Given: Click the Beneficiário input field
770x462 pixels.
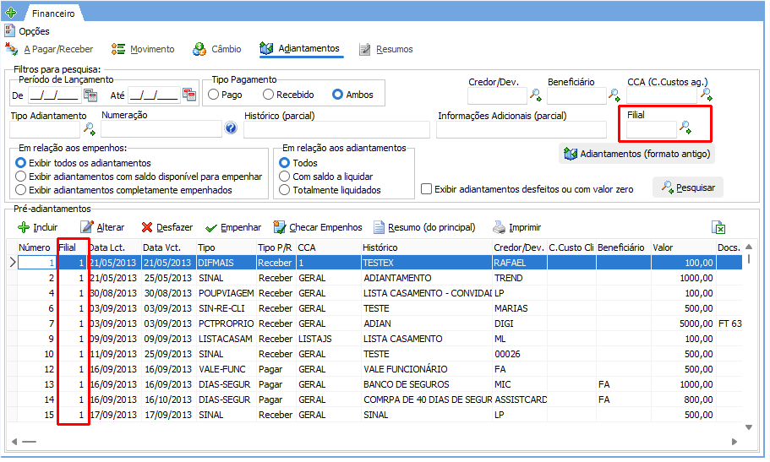Looking at the screenshot, I should tap(576, 96).
